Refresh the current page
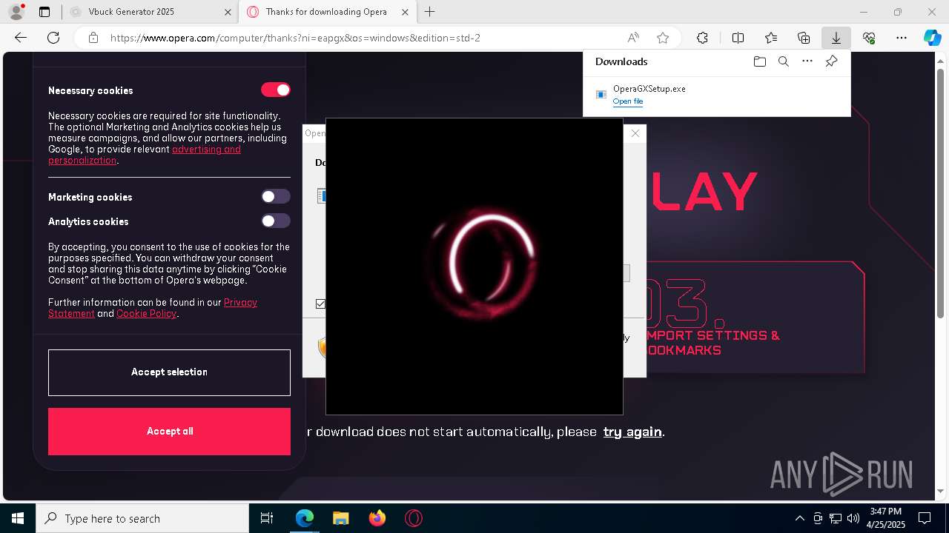This screenshot has width=949, height=533. tap(53, 38)
